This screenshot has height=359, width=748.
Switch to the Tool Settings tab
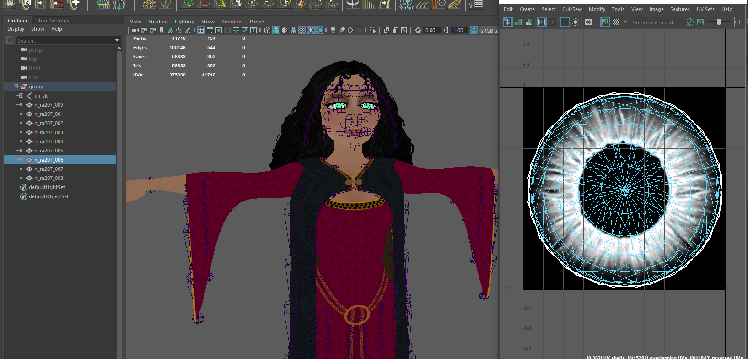54,21
